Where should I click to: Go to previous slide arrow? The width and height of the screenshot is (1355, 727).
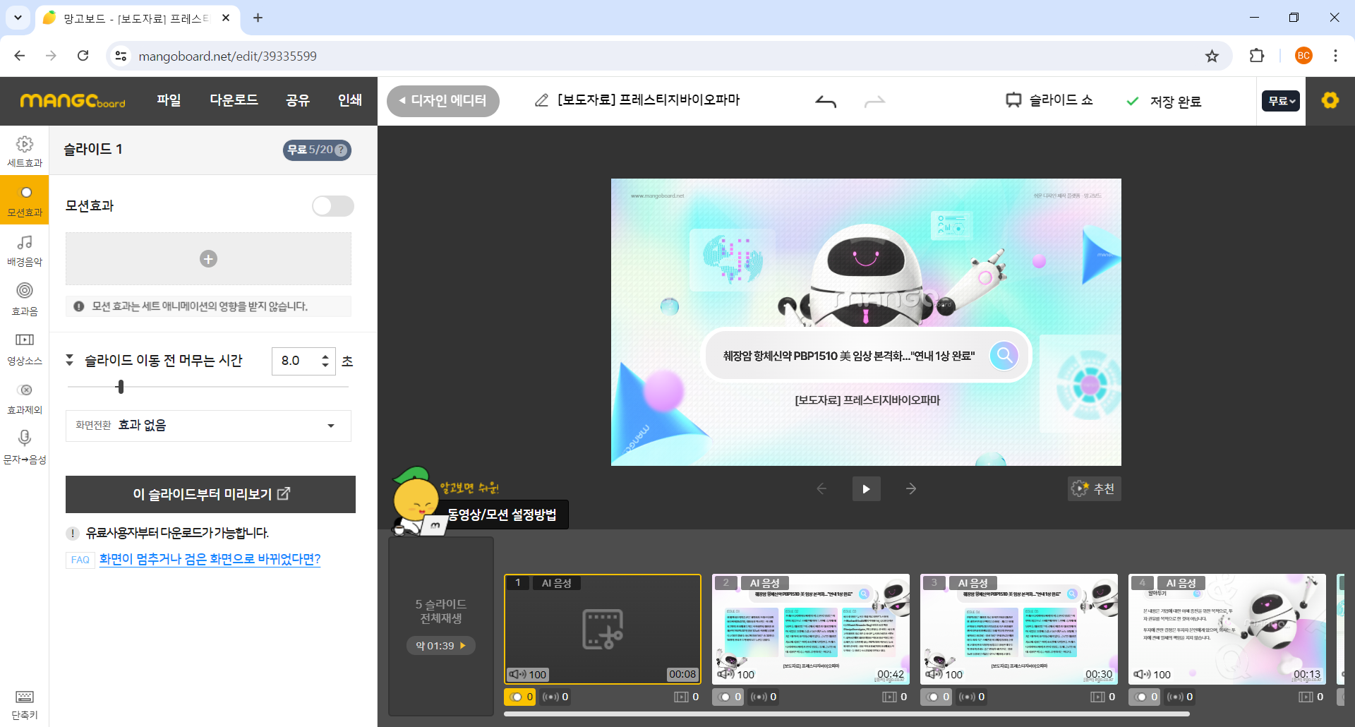click(x=821, y=488)
